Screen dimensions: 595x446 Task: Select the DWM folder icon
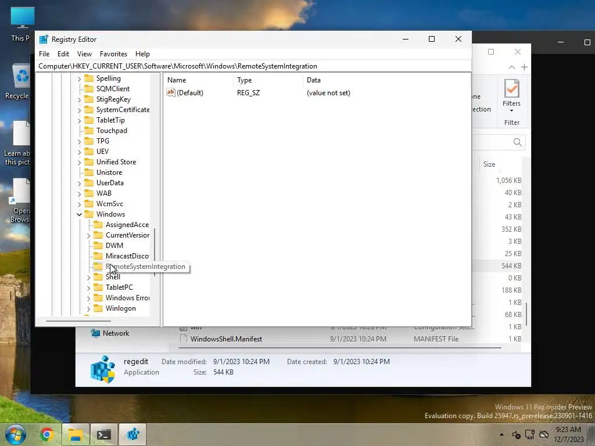pyautogui.click(x=98, y=246)
